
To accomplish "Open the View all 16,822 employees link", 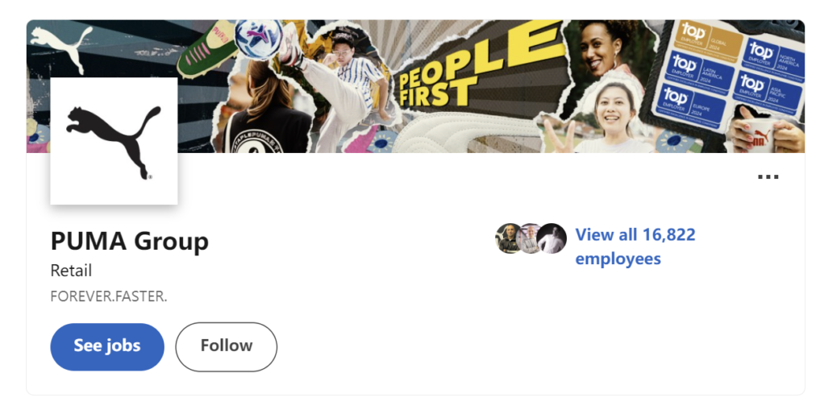I will (x=635, y=246).
